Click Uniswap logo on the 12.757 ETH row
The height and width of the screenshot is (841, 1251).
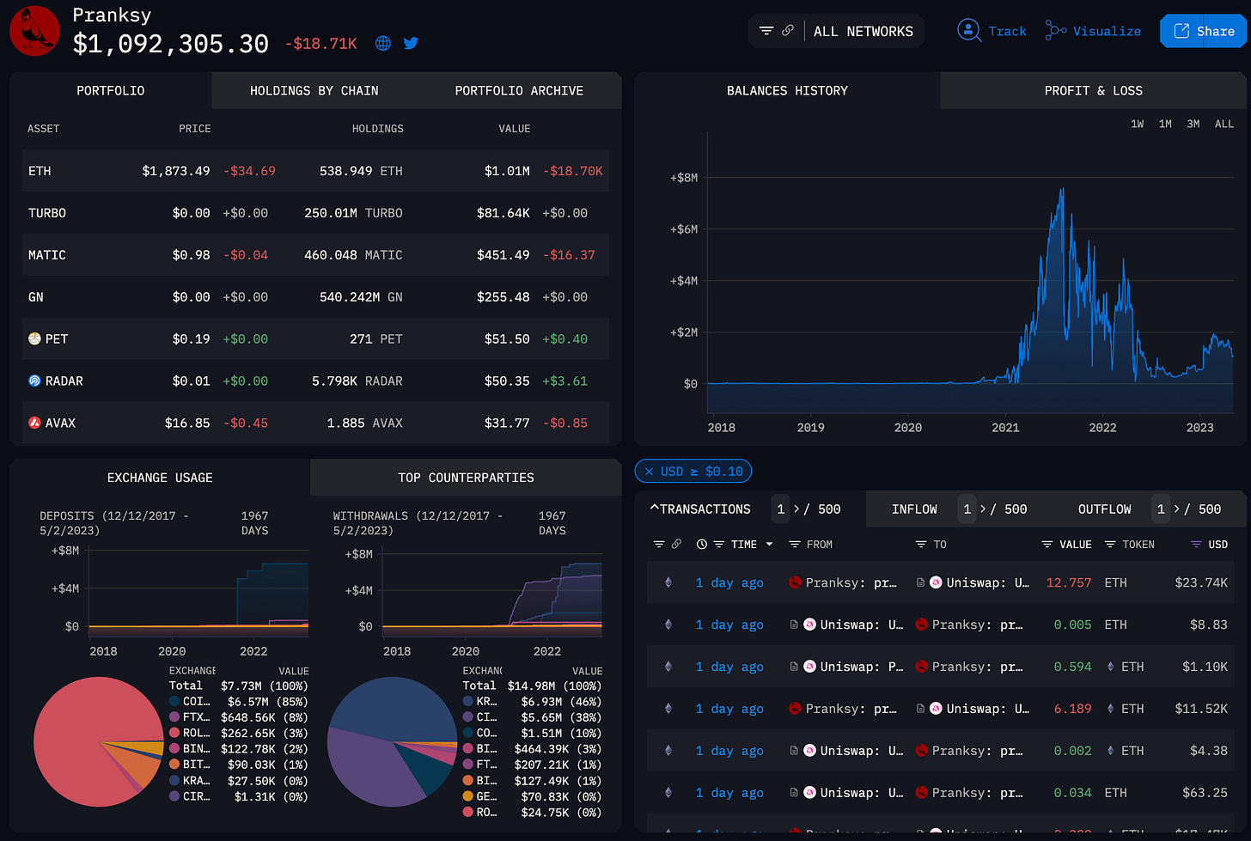tap(937, 582)
